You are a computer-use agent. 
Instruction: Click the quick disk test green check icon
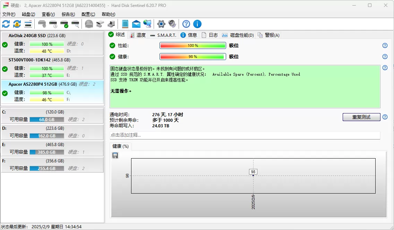coord(65,24)
